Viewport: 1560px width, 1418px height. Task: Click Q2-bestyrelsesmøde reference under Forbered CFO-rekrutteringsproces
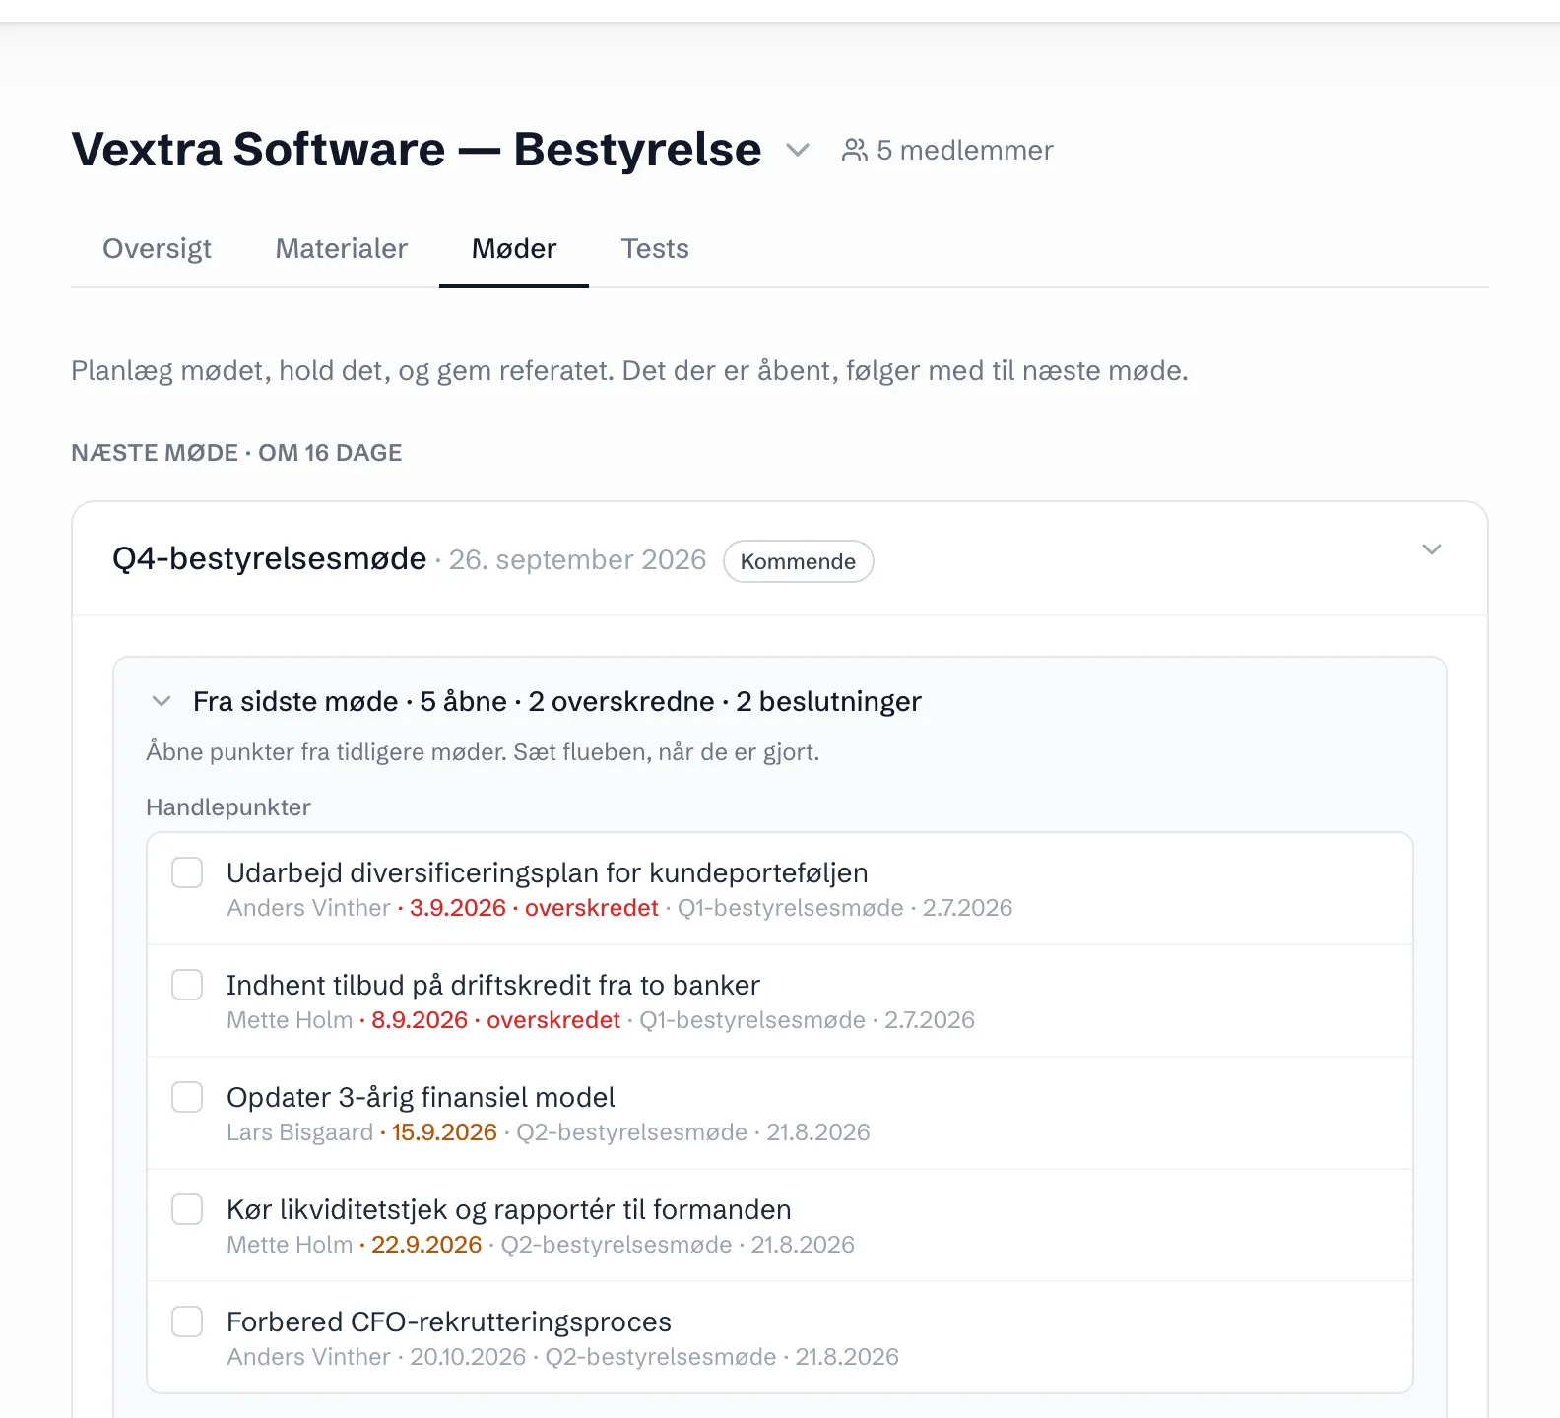pos(661,1357)
